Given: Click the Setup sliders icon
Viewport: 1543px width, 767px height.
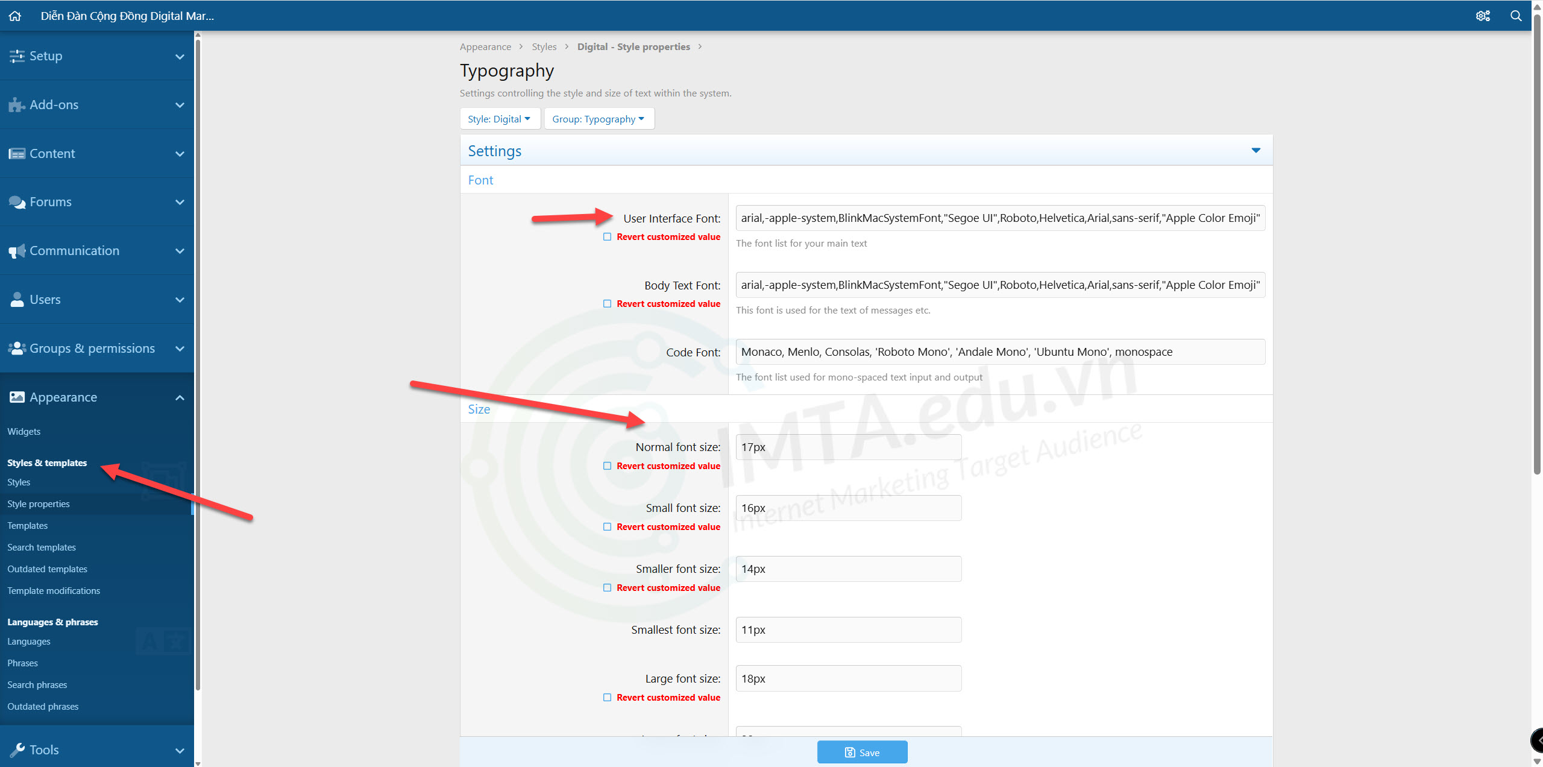Looking at the screenshot, I should click(17, 56).
